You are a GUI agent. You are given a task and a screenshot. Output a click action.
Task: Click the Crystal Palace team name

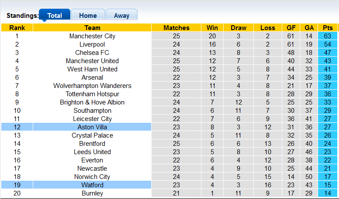point(92,135)
